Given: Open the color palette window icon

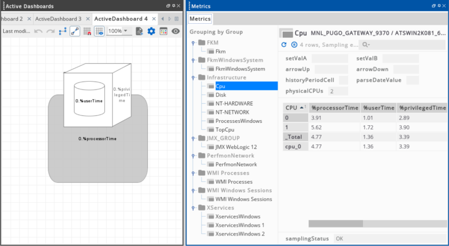Looking at the screenshot, I should tap(164, 31).
